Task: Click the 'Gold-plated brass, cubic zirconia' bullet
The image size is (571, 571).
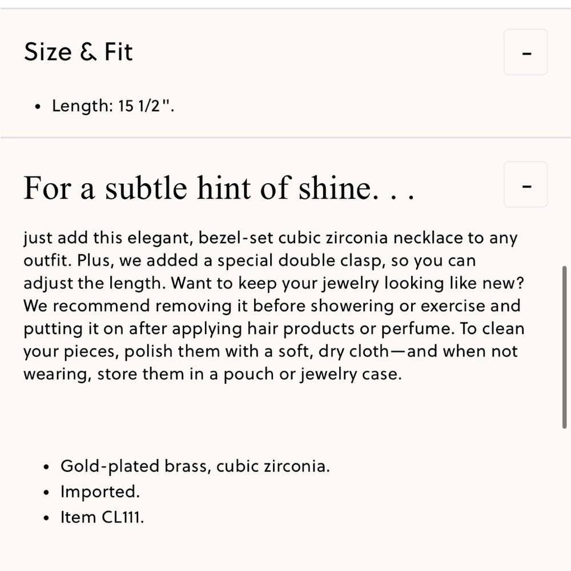Action: pos(195,466)
